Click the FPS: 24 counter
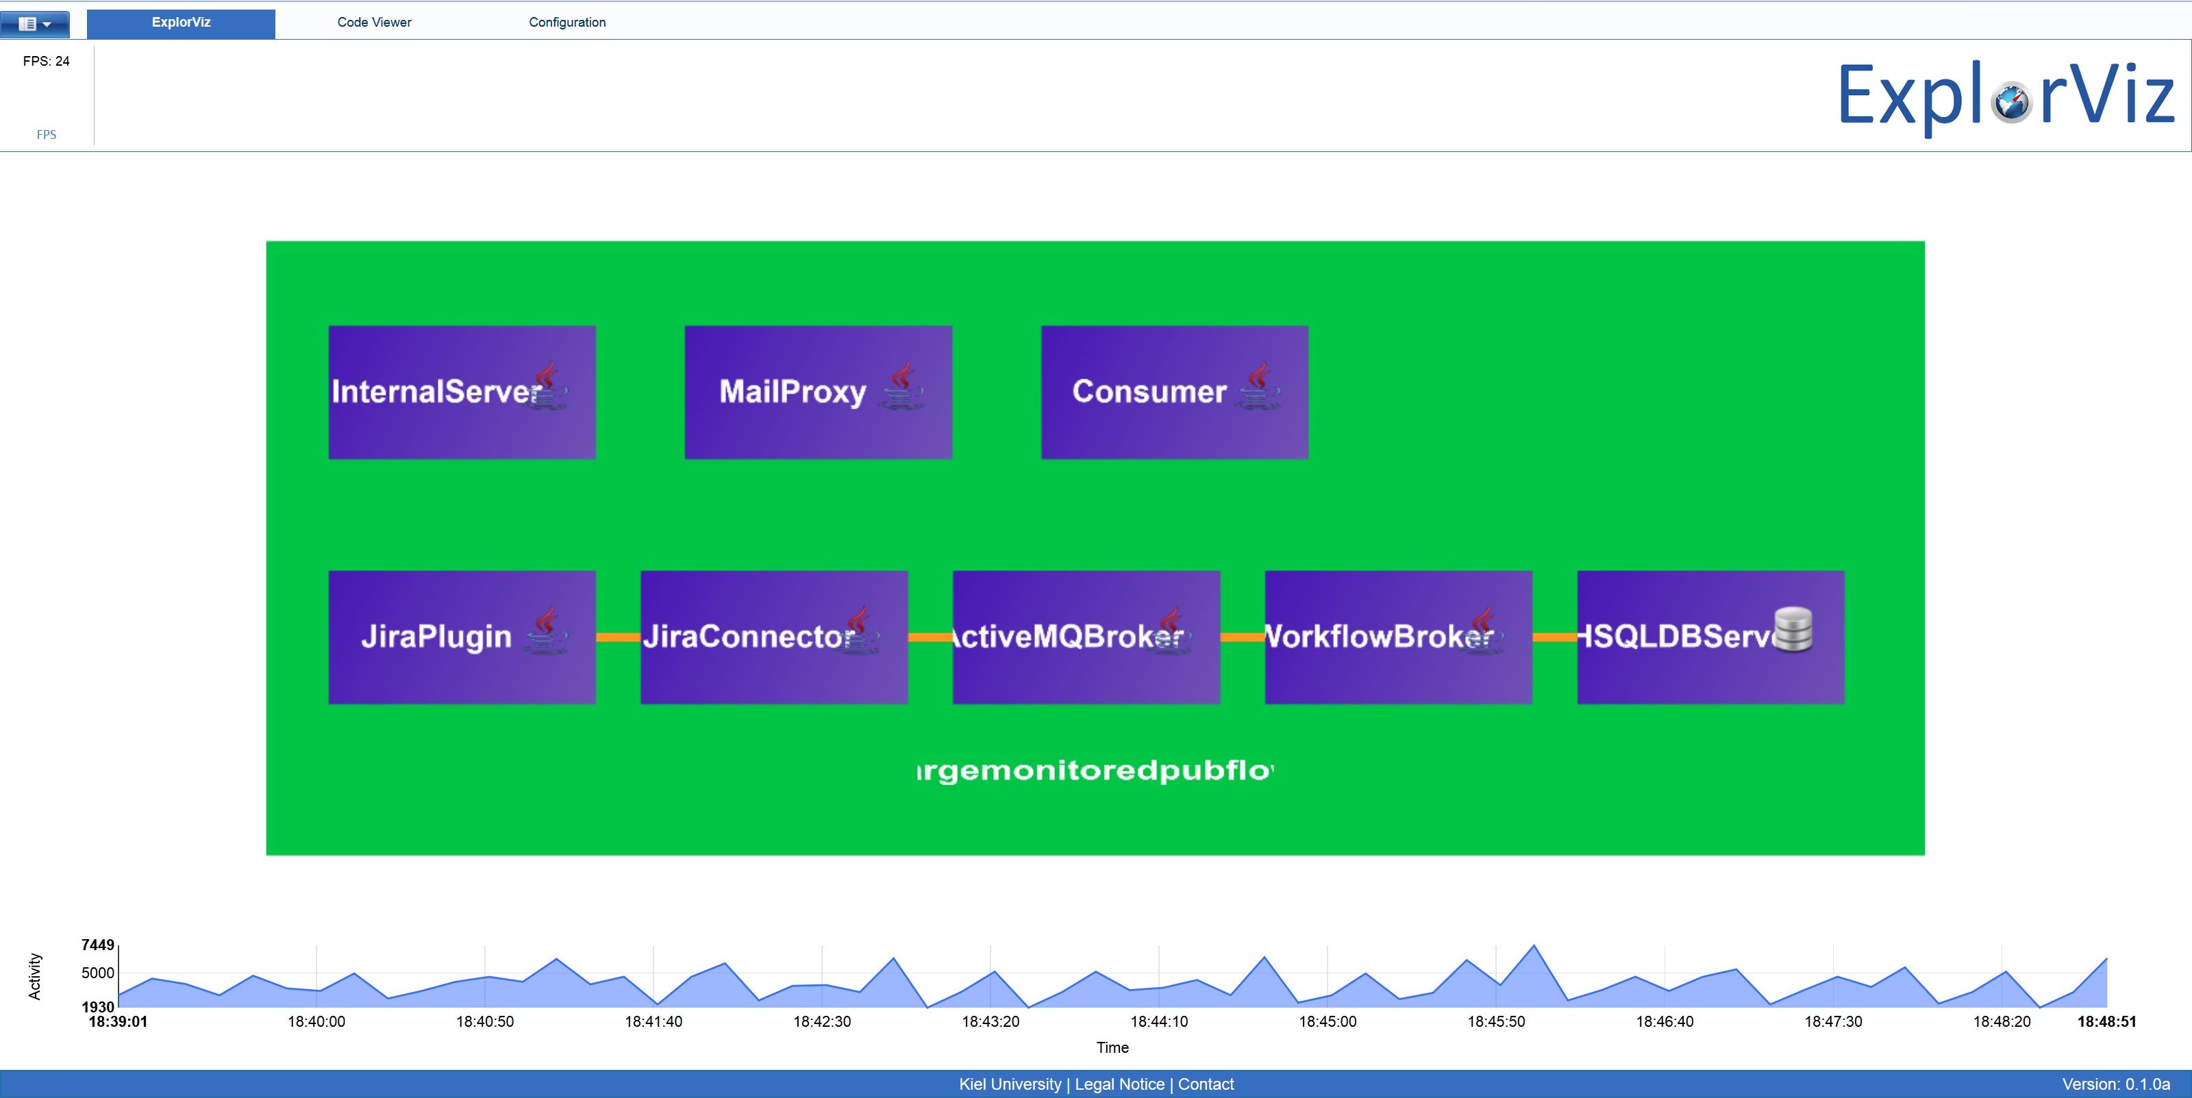2192x1098 pixels. click(x=47, y=61)
